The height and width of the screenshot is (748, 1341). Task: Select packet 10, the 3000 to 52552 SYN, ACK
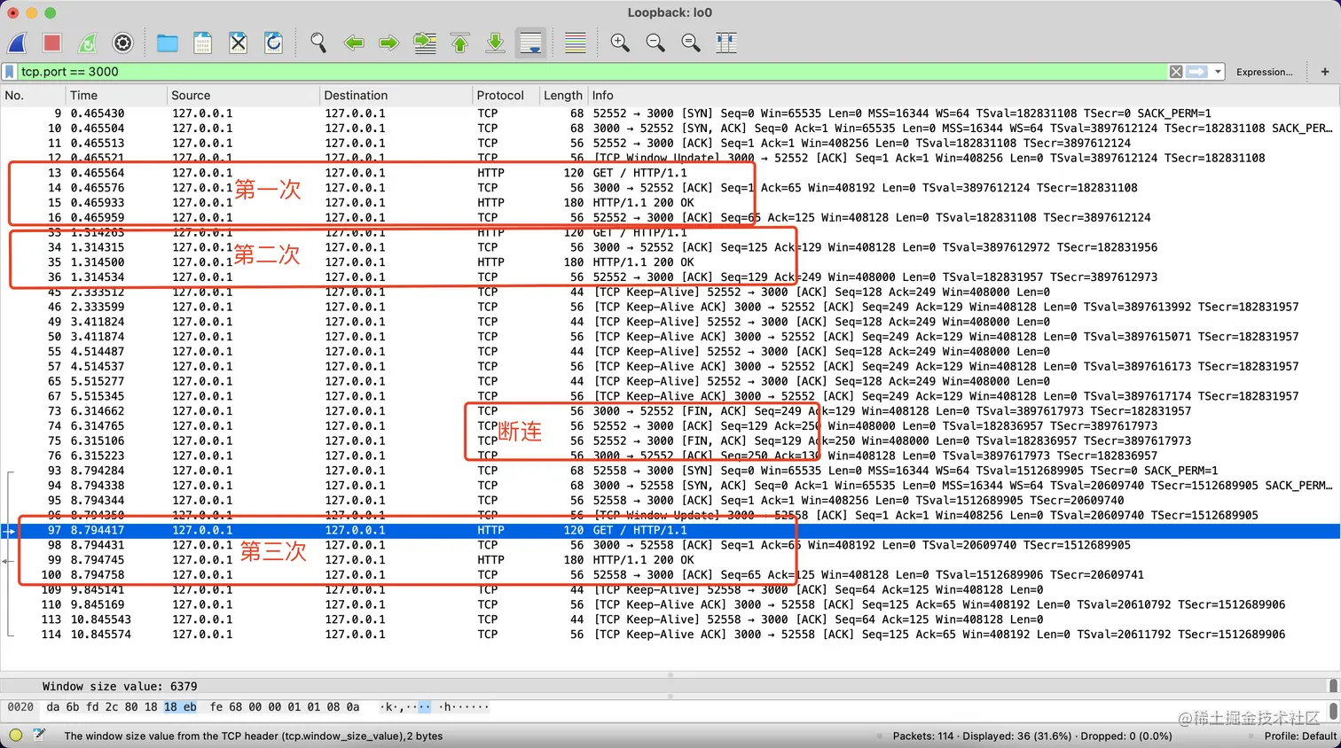tap(670, 129)
